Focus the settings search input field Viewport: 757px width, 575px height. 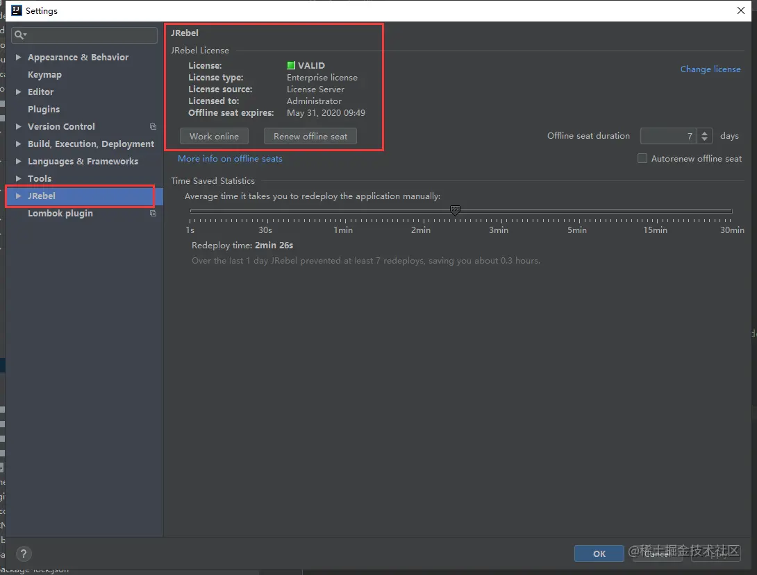pyautogui.click(x=85, y=35)
